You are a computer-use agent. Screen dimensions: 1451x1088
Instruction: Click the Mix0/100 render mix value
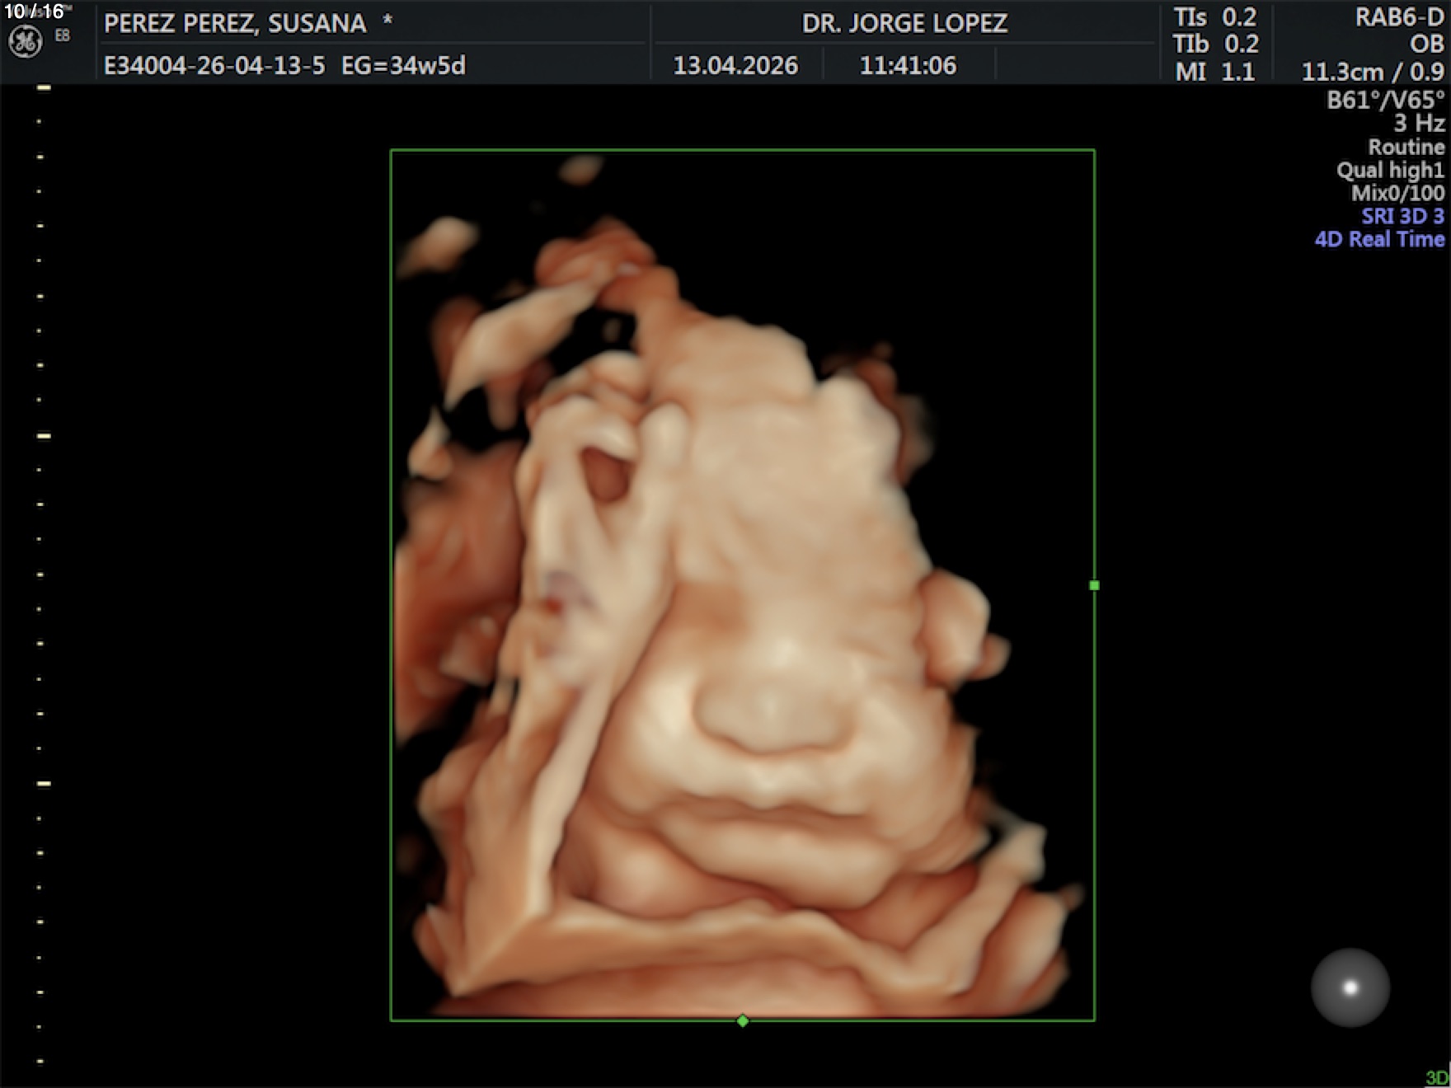coord(1397,194)
